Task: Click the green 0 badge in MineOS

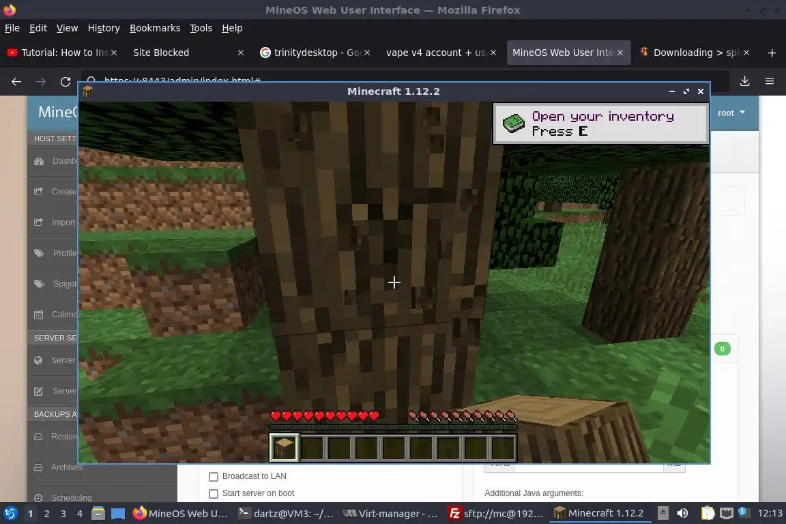Action: click(x=722, y=349)
